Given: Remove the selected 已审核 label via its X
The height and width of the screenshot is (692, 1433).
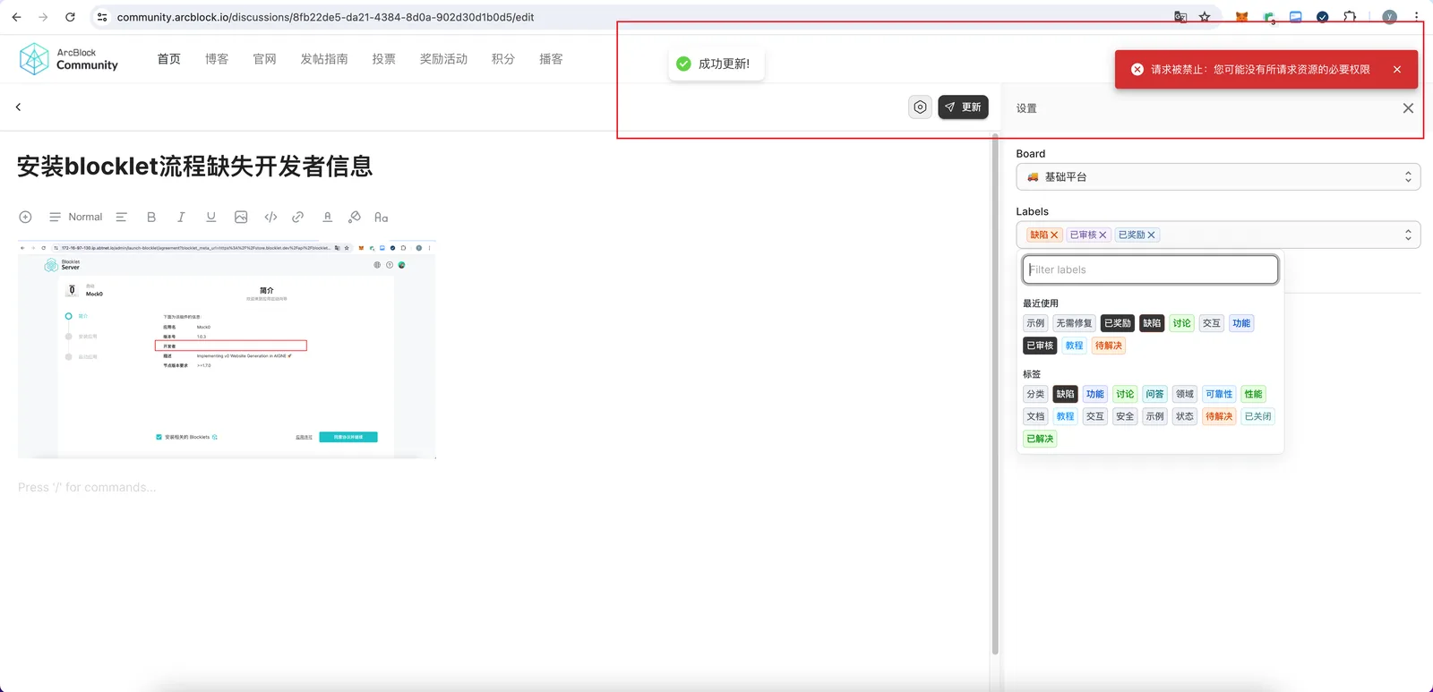Looking at the screenshot, I should tap(1103, 235).
